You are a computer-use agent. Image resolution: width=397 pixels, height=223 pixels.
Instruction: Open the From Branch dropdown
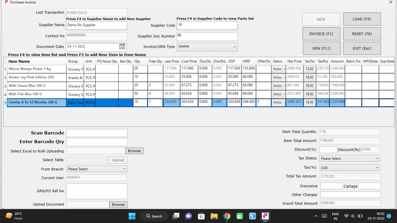tap(97, 169)
